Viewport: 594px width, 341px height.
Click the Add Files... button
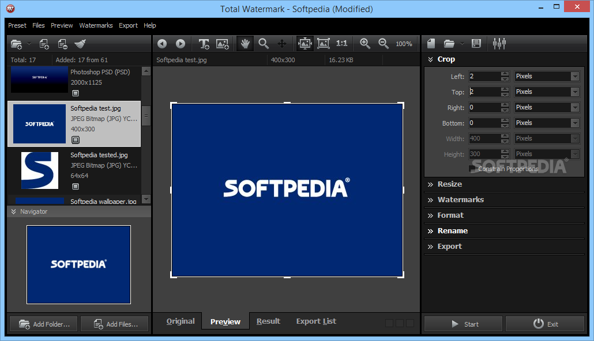click(115, 324)
